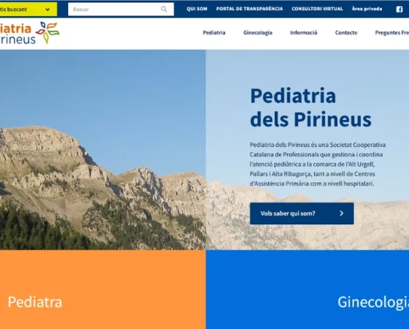Screen dimensions: 409x329
Task: Click the mountain photo in the hero banner
Action: (103, 150)
